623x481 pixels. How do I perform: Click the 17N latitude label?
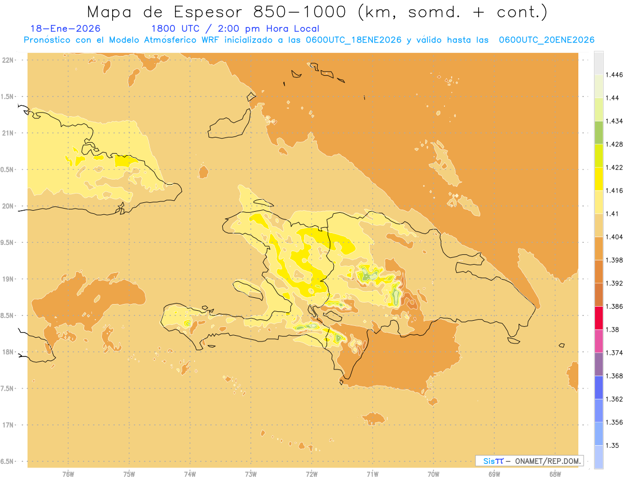coord(8,425)
